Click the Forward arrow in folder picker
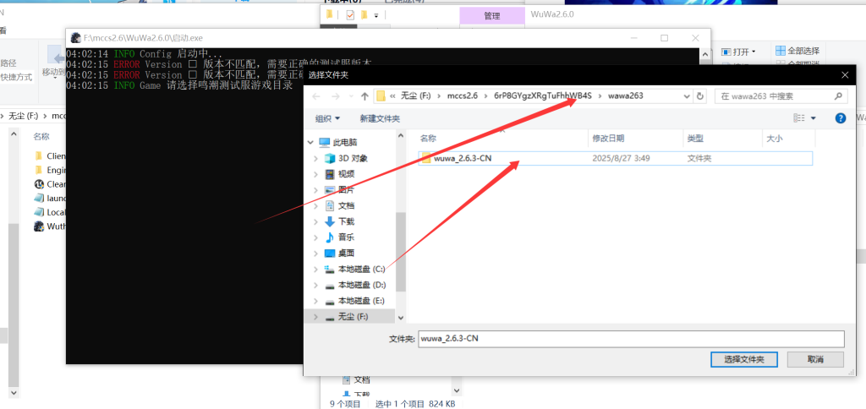The height and width of the screenshot is (409, 866). 335,96
